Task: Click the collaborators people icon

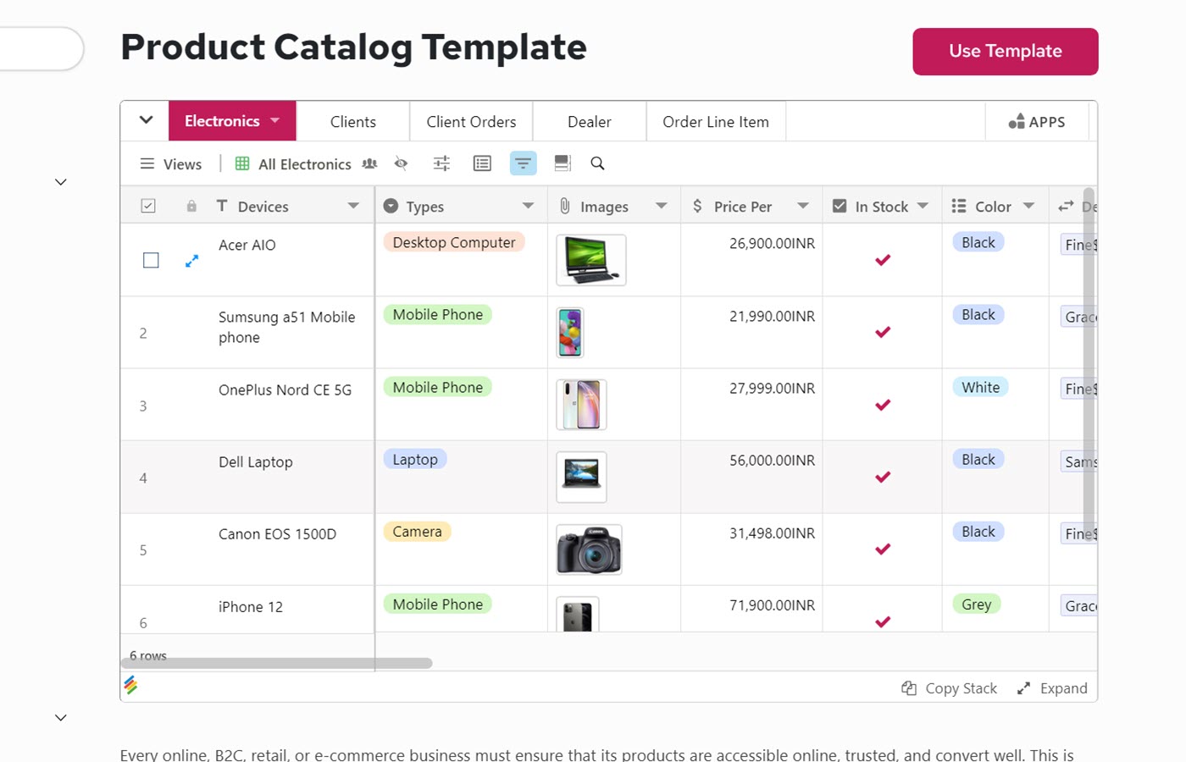Action: tap(369, 163)
